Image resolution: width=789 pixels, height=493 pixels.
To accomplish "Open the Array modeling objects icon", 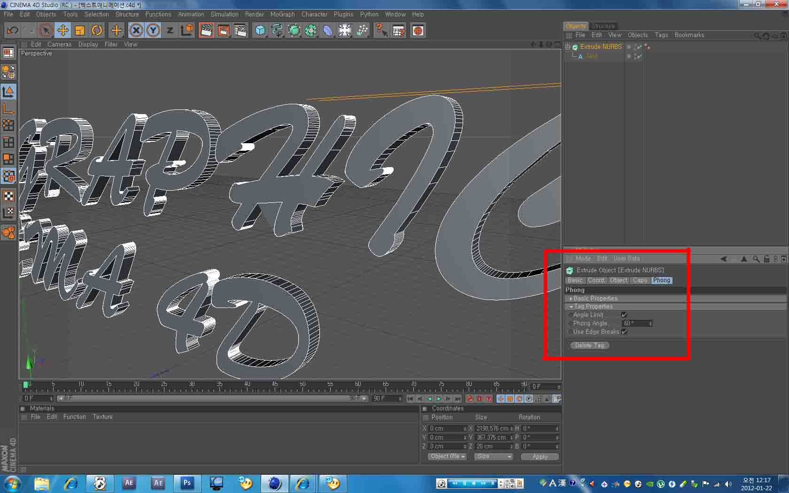I will [311, 31].
